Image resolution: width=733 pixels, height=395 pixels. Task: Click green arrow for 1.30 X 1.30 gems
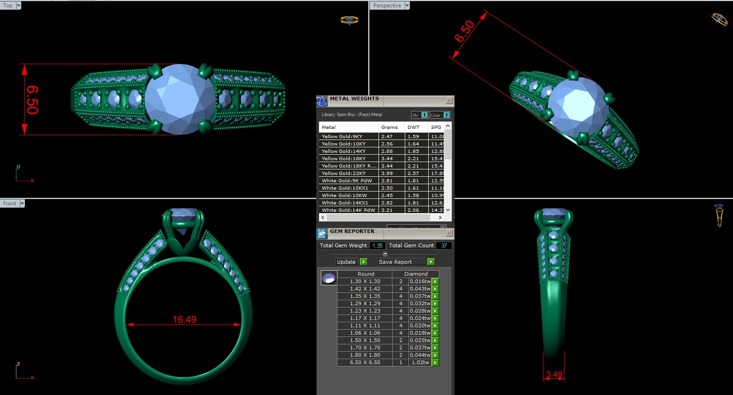click(x=435, y=281)
